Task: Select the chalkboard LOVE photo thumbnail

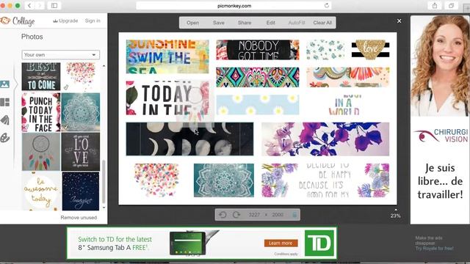Action: pos(81,152)
